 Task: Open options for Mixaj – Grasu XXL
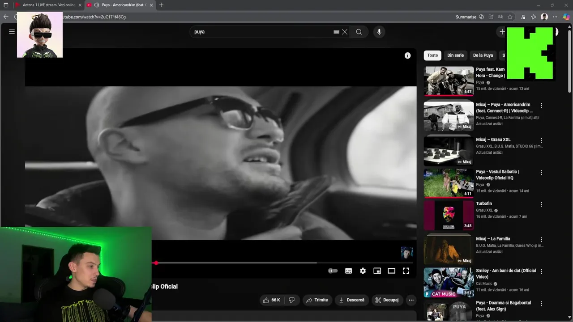click(x=541, y=140)
